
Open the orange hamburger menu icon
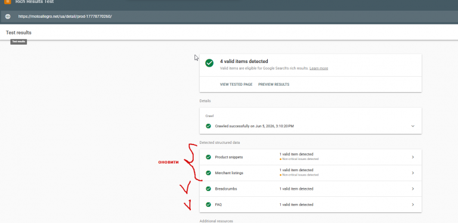(x=8, y=2)
